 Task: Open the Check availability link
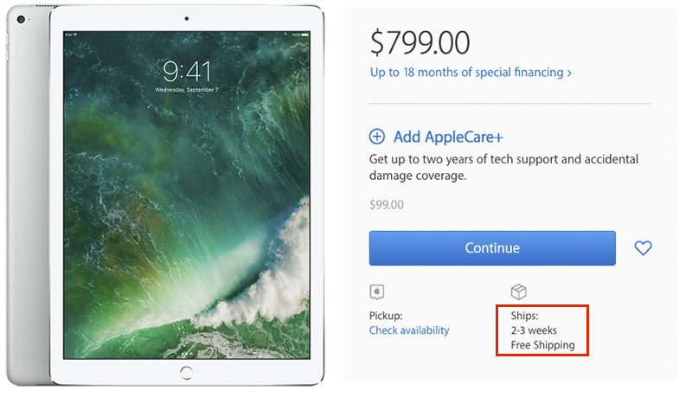[409, 330]
